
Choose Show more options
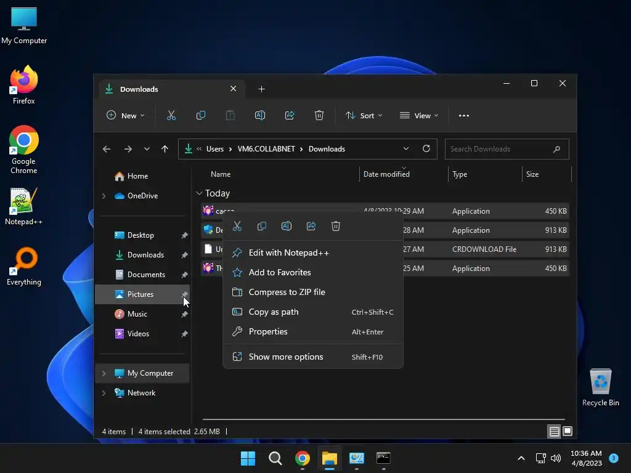313,357
